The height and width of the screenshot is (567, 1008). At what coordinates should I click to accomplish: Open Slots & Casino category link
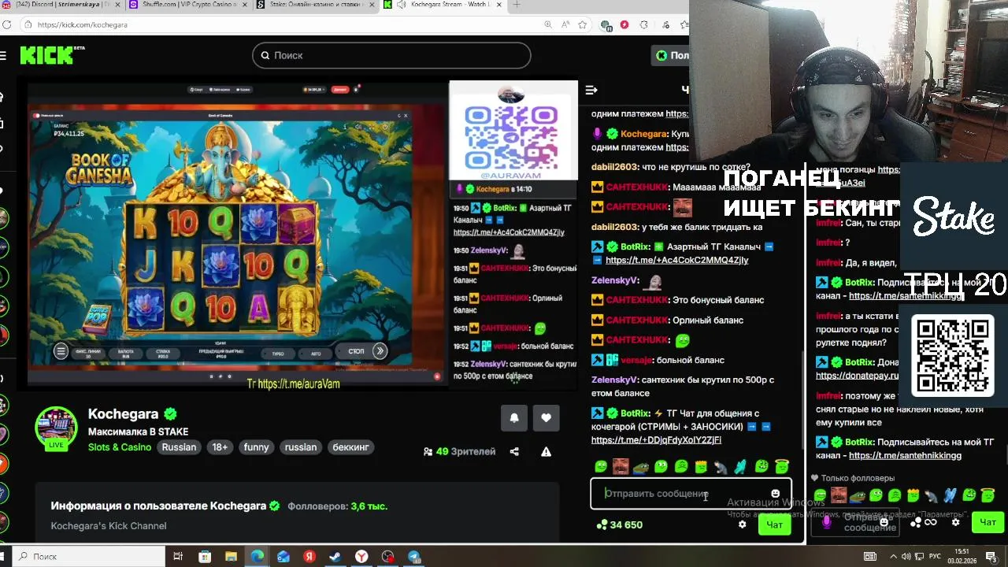click(x=120, y=447)
